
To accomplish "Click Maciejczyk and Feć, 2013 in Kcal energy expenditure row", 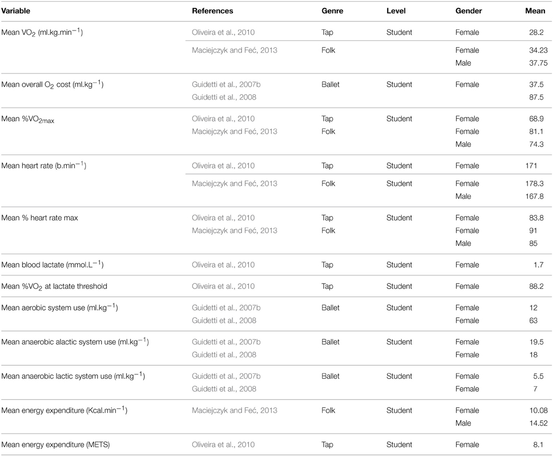I will tap(235, 410).
